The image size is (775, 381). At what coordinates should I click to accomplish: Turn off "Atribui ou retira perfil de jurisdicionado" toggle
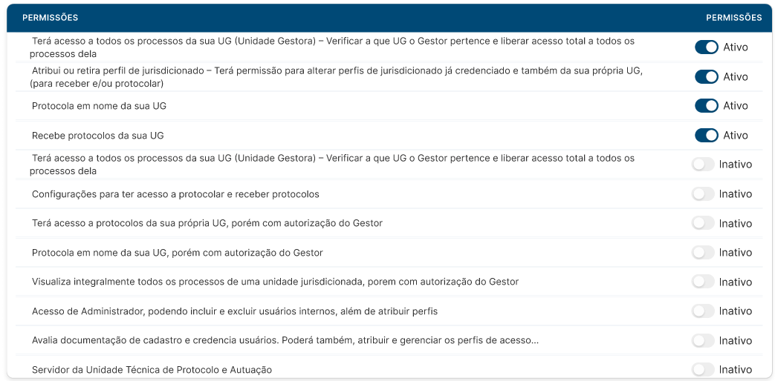706,77
